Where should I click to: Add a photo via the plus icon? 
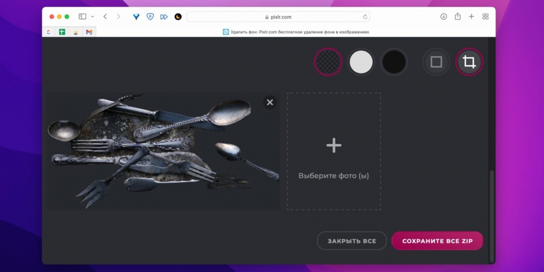(334, 145)
